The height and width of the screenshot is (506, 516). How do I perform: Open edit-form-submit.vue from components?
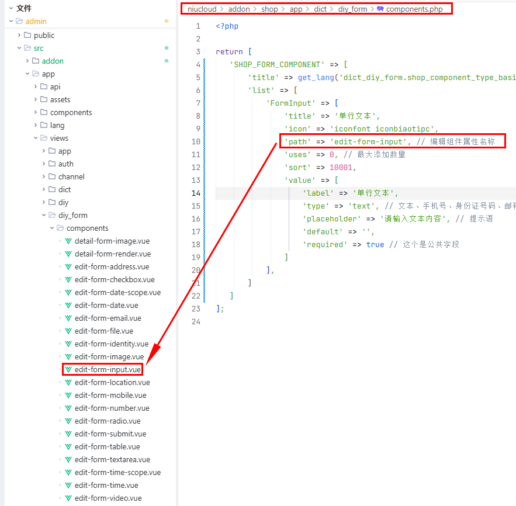click(x=110, y=434)
